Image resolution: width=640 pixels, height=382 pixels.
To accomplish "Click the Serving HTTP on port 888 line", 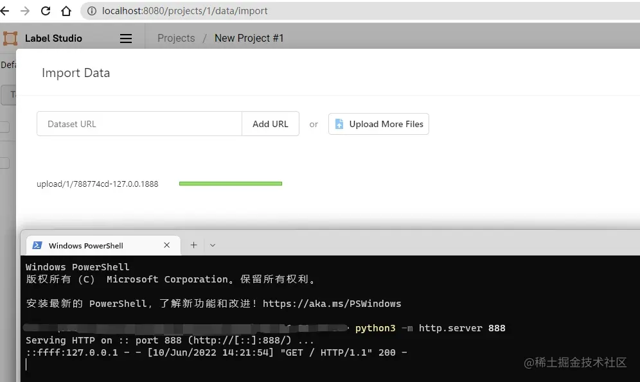I will [x=170, y=340].
